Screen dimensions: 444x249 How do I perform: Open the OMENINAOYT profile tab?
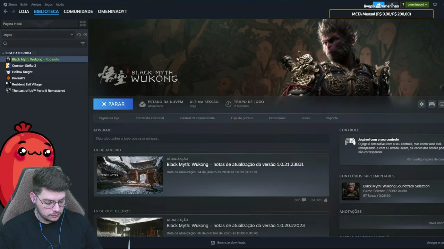point(112,11)
